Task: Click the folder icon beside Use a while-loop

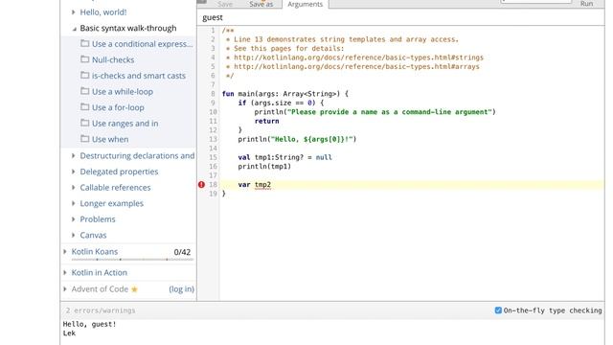Action: (85, 91)
